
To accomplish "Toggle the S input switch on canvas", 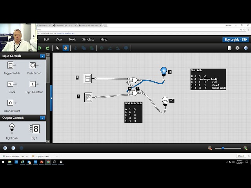I will coord(88,97).
